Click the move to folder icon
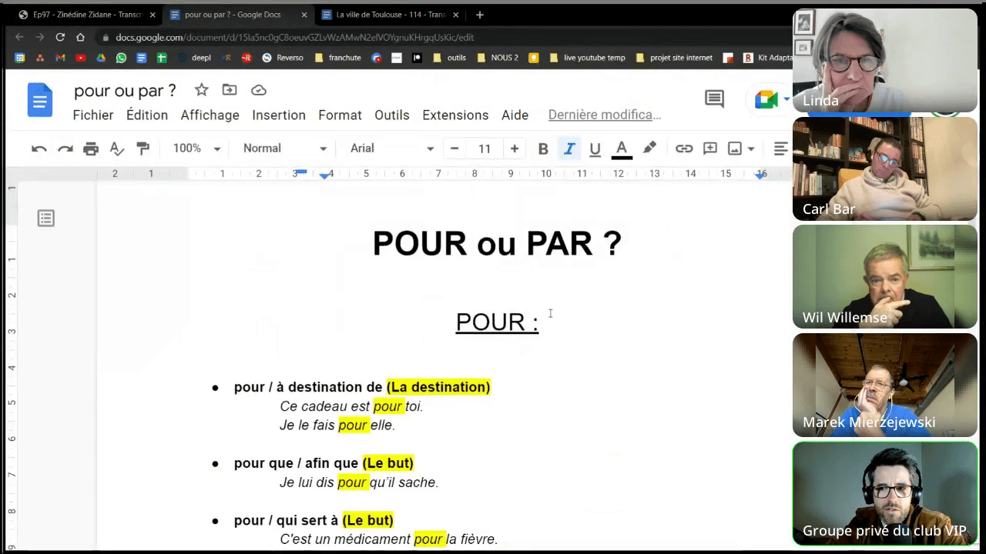 click(x=230, y=90)
